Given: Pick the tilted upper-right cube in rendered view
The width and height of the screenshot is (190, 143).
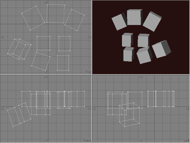Looking at the screenshot, I should click(x=152, y=21).
